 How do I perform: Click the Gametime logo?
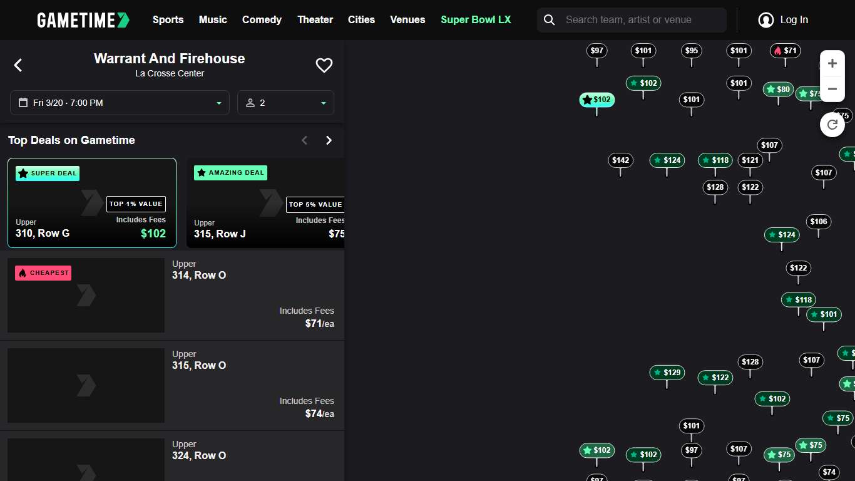pyautogui.click(x=83, y=20)
